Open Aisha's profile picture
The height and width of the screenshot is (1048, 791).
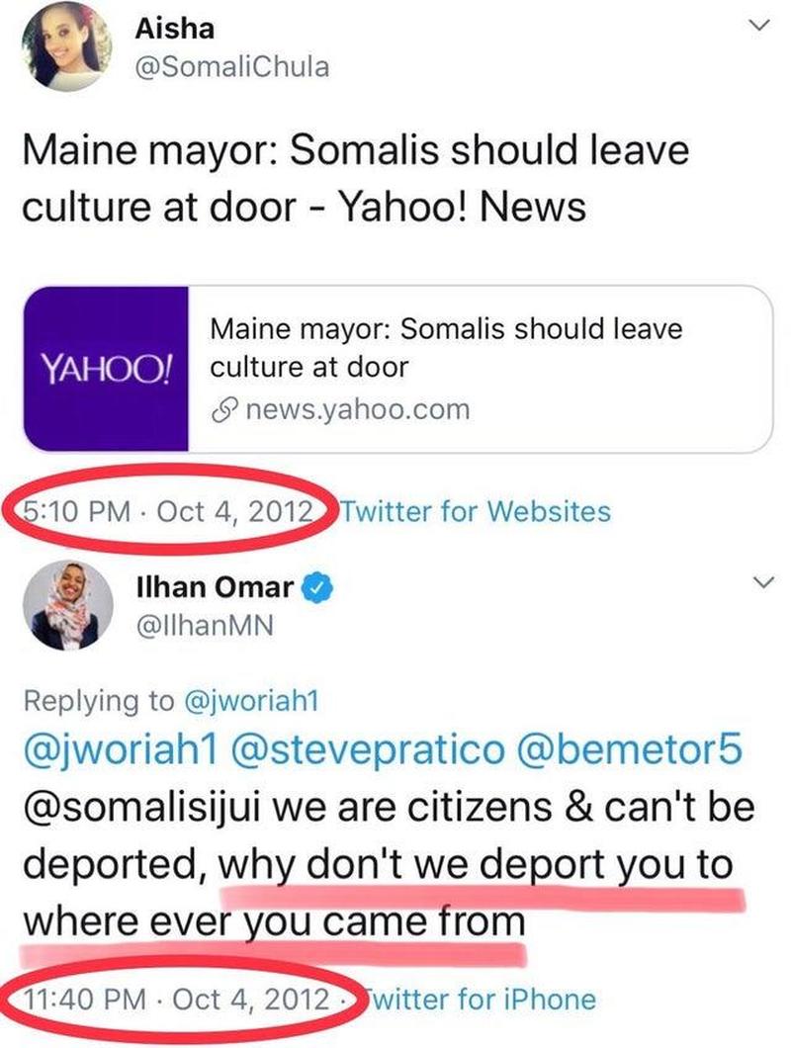click(x=67, y=46)
